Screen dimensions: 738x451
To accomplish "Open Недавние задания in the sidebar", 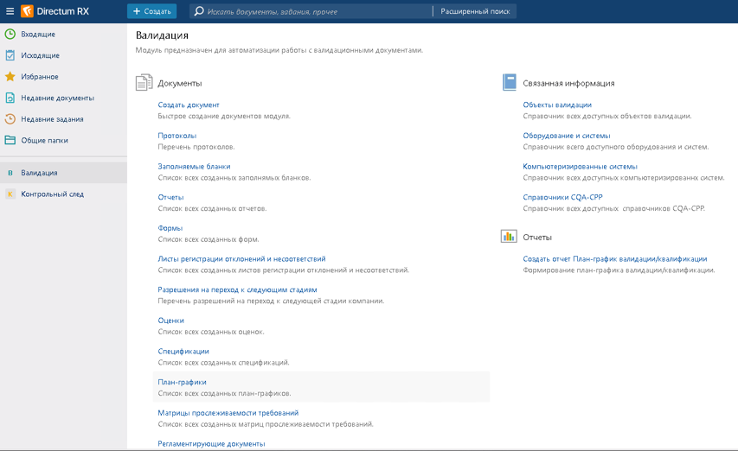I will coord(63,119).
